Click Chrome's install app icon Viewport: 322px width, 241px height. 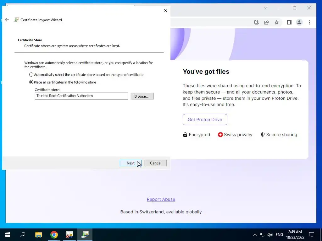coord(257,22)
